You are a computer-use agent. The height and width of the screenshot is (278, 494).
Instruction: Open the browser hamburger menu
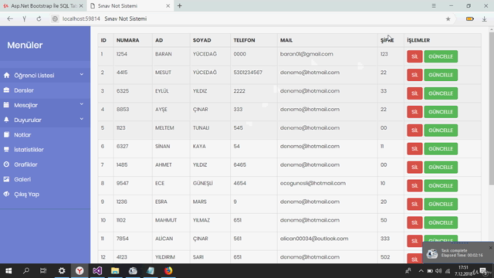[x=434, y=5]
